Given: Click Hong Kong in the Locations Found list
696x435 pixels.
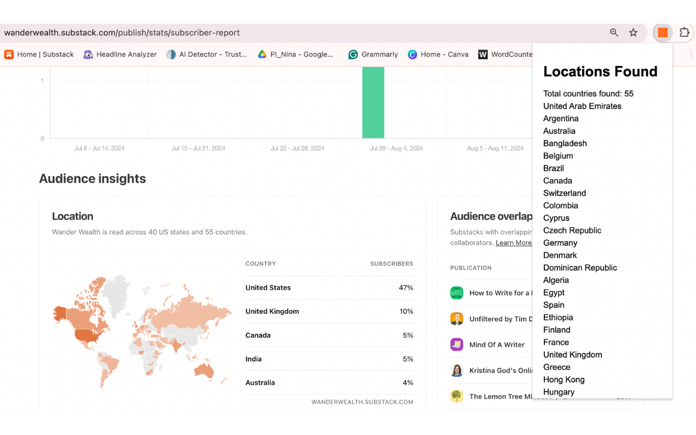Looking at the screenshot, I should tap(564, 380).
